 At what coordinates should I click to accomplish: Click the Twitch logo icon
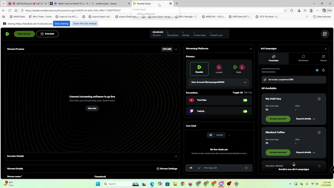192,111
